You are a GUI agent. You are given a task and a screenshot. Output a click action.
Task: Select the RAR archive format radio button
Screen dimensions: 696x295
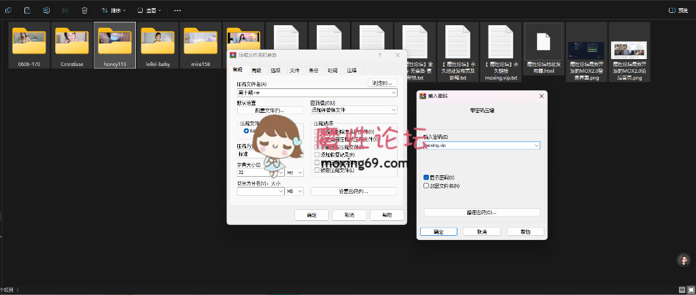click(246, 131)
